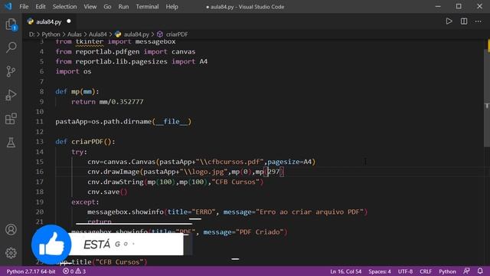Split the editor to the right
The image size is (490, 276).
pos(464,21)
